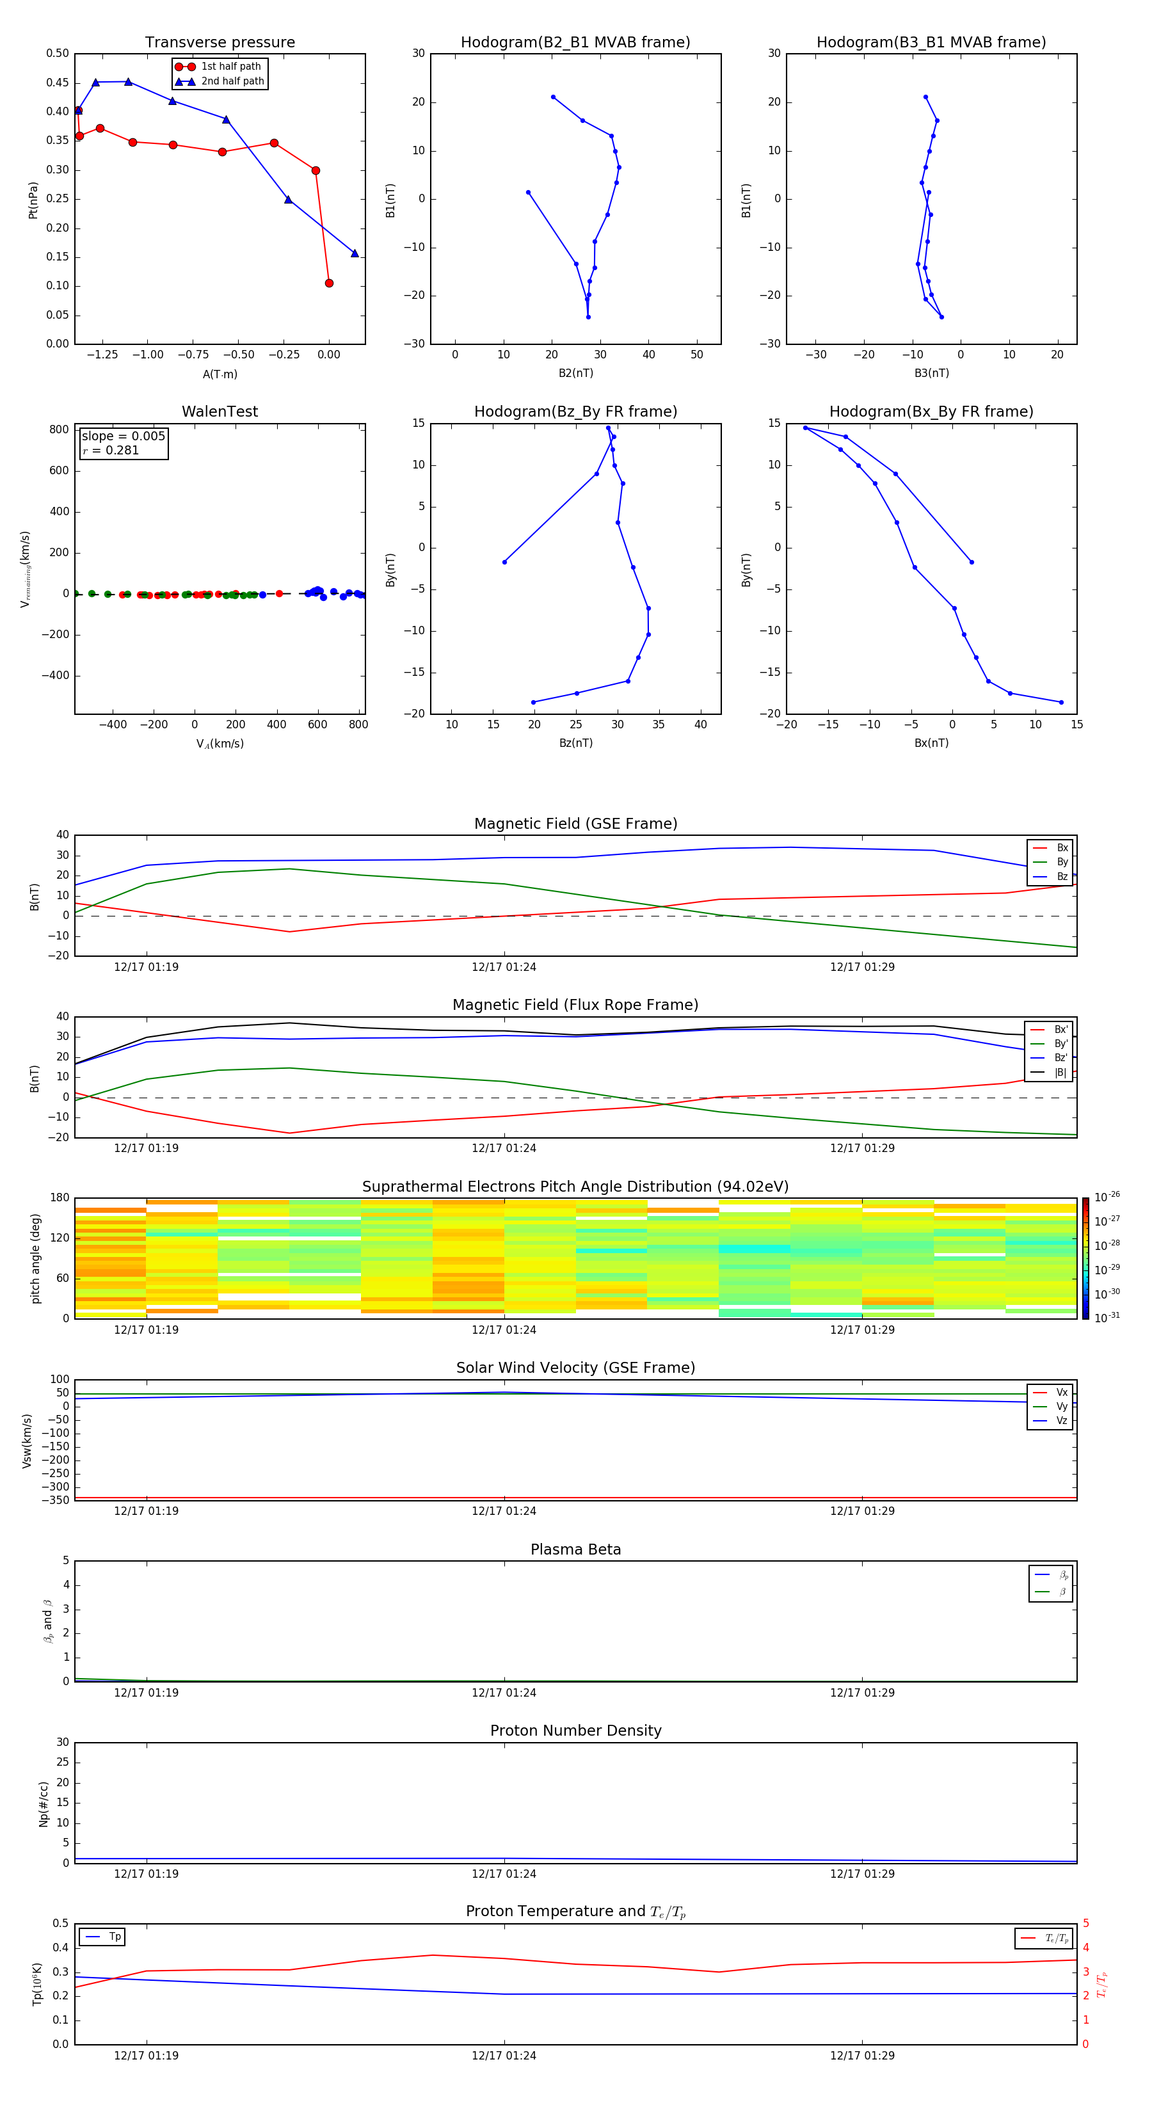
Task: Click the '10^-31' colorbar label
Action: [x=1107, y=1318]
